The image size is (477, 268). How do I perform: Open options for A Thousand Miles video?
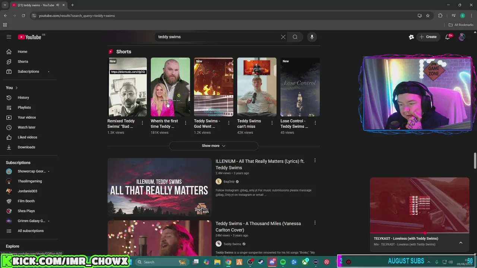click(x=315, y=223)
